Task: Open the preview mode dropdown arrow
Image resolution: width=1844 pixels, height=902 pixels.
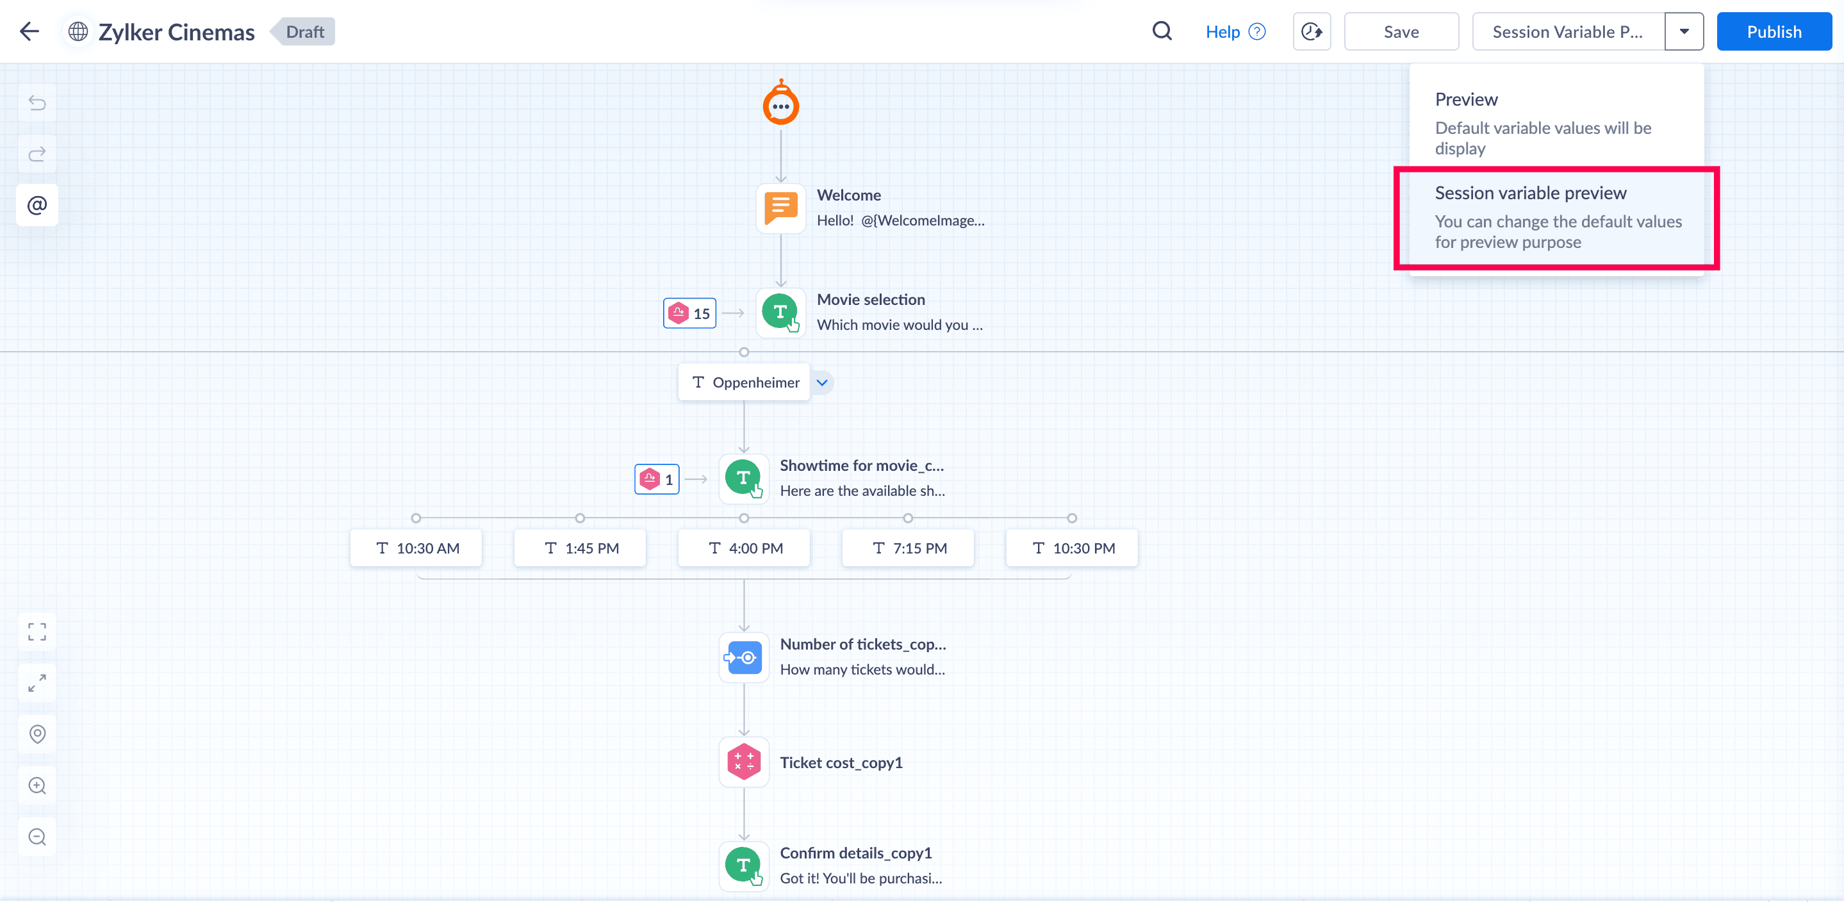Action: pos(1684,31)
